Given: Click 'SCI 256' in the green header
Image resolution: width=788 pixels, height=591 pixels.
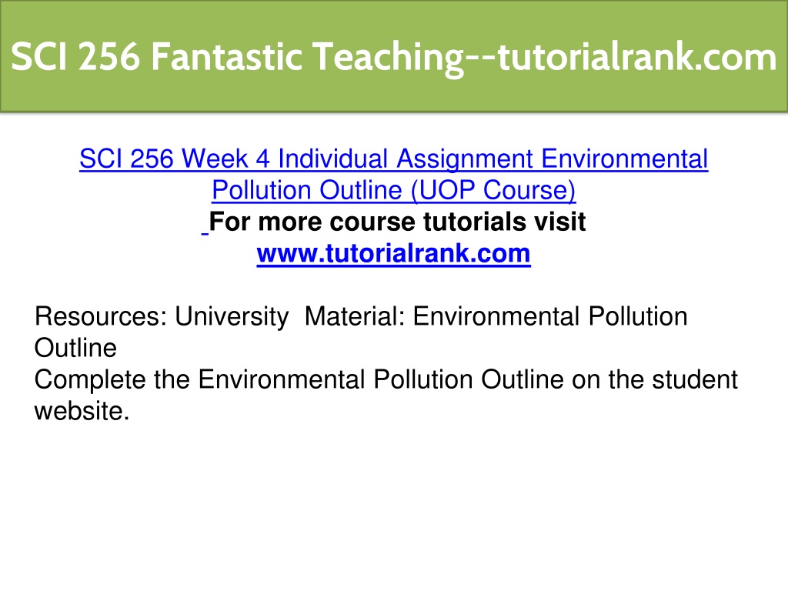Looking at the screenshot, I should pos(75,56).
